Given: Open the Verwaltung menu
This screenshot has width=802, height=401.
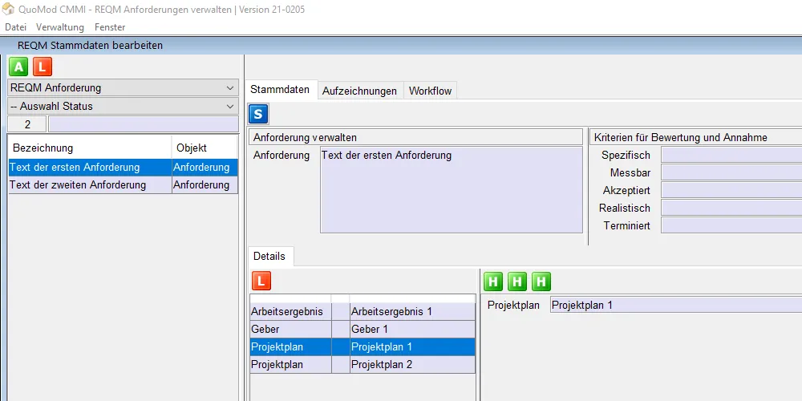Looking at the screenshot, I should 60,27.
